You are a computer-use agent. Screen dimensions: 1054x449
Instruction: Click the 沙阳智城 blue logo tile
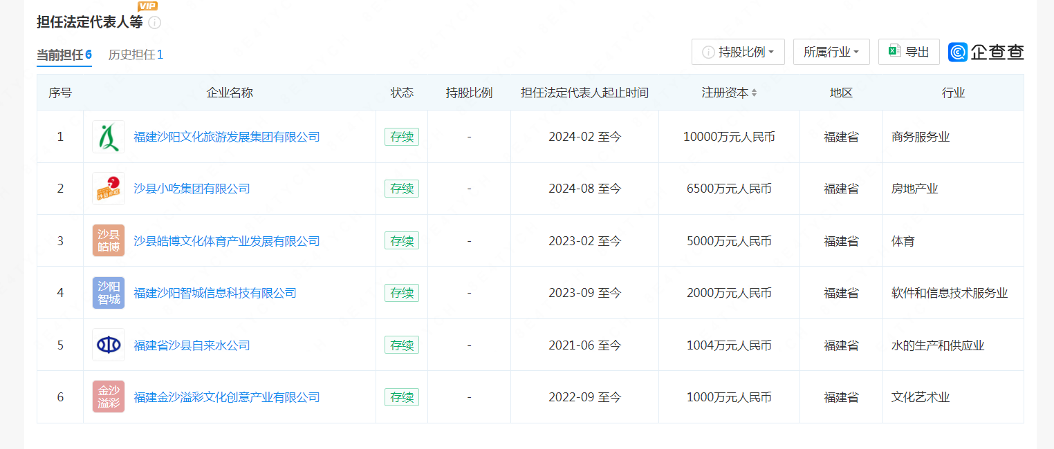109,293
